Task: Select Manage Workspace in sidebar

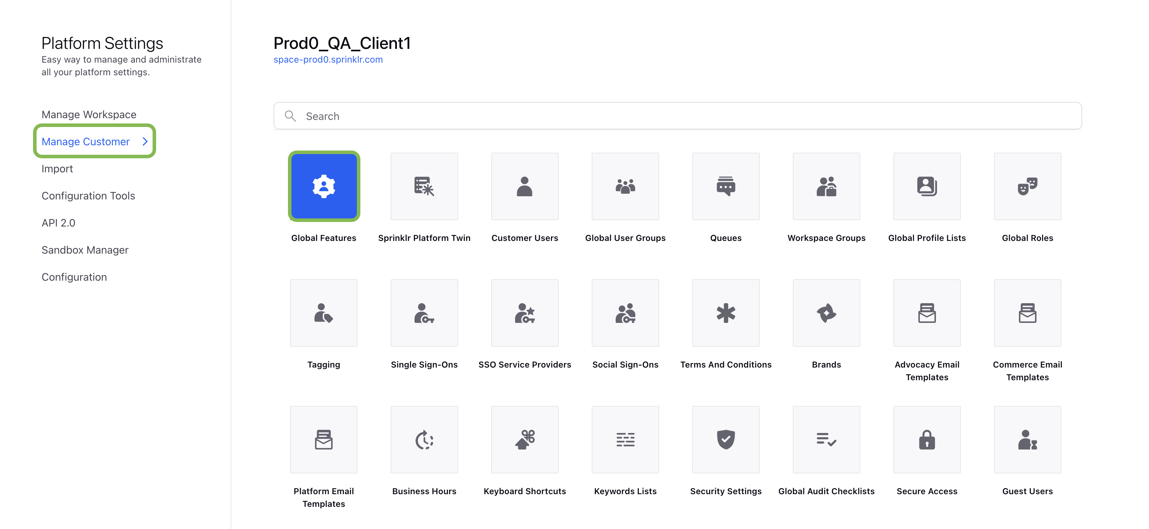Action: [89, 115]
